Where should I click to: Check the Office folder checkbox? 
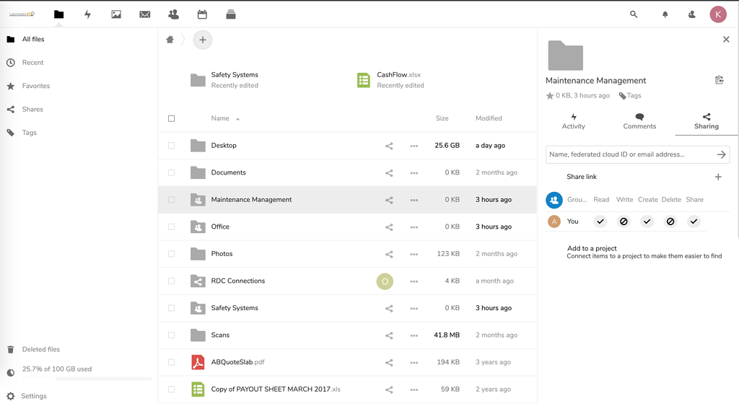click(172, 227)
